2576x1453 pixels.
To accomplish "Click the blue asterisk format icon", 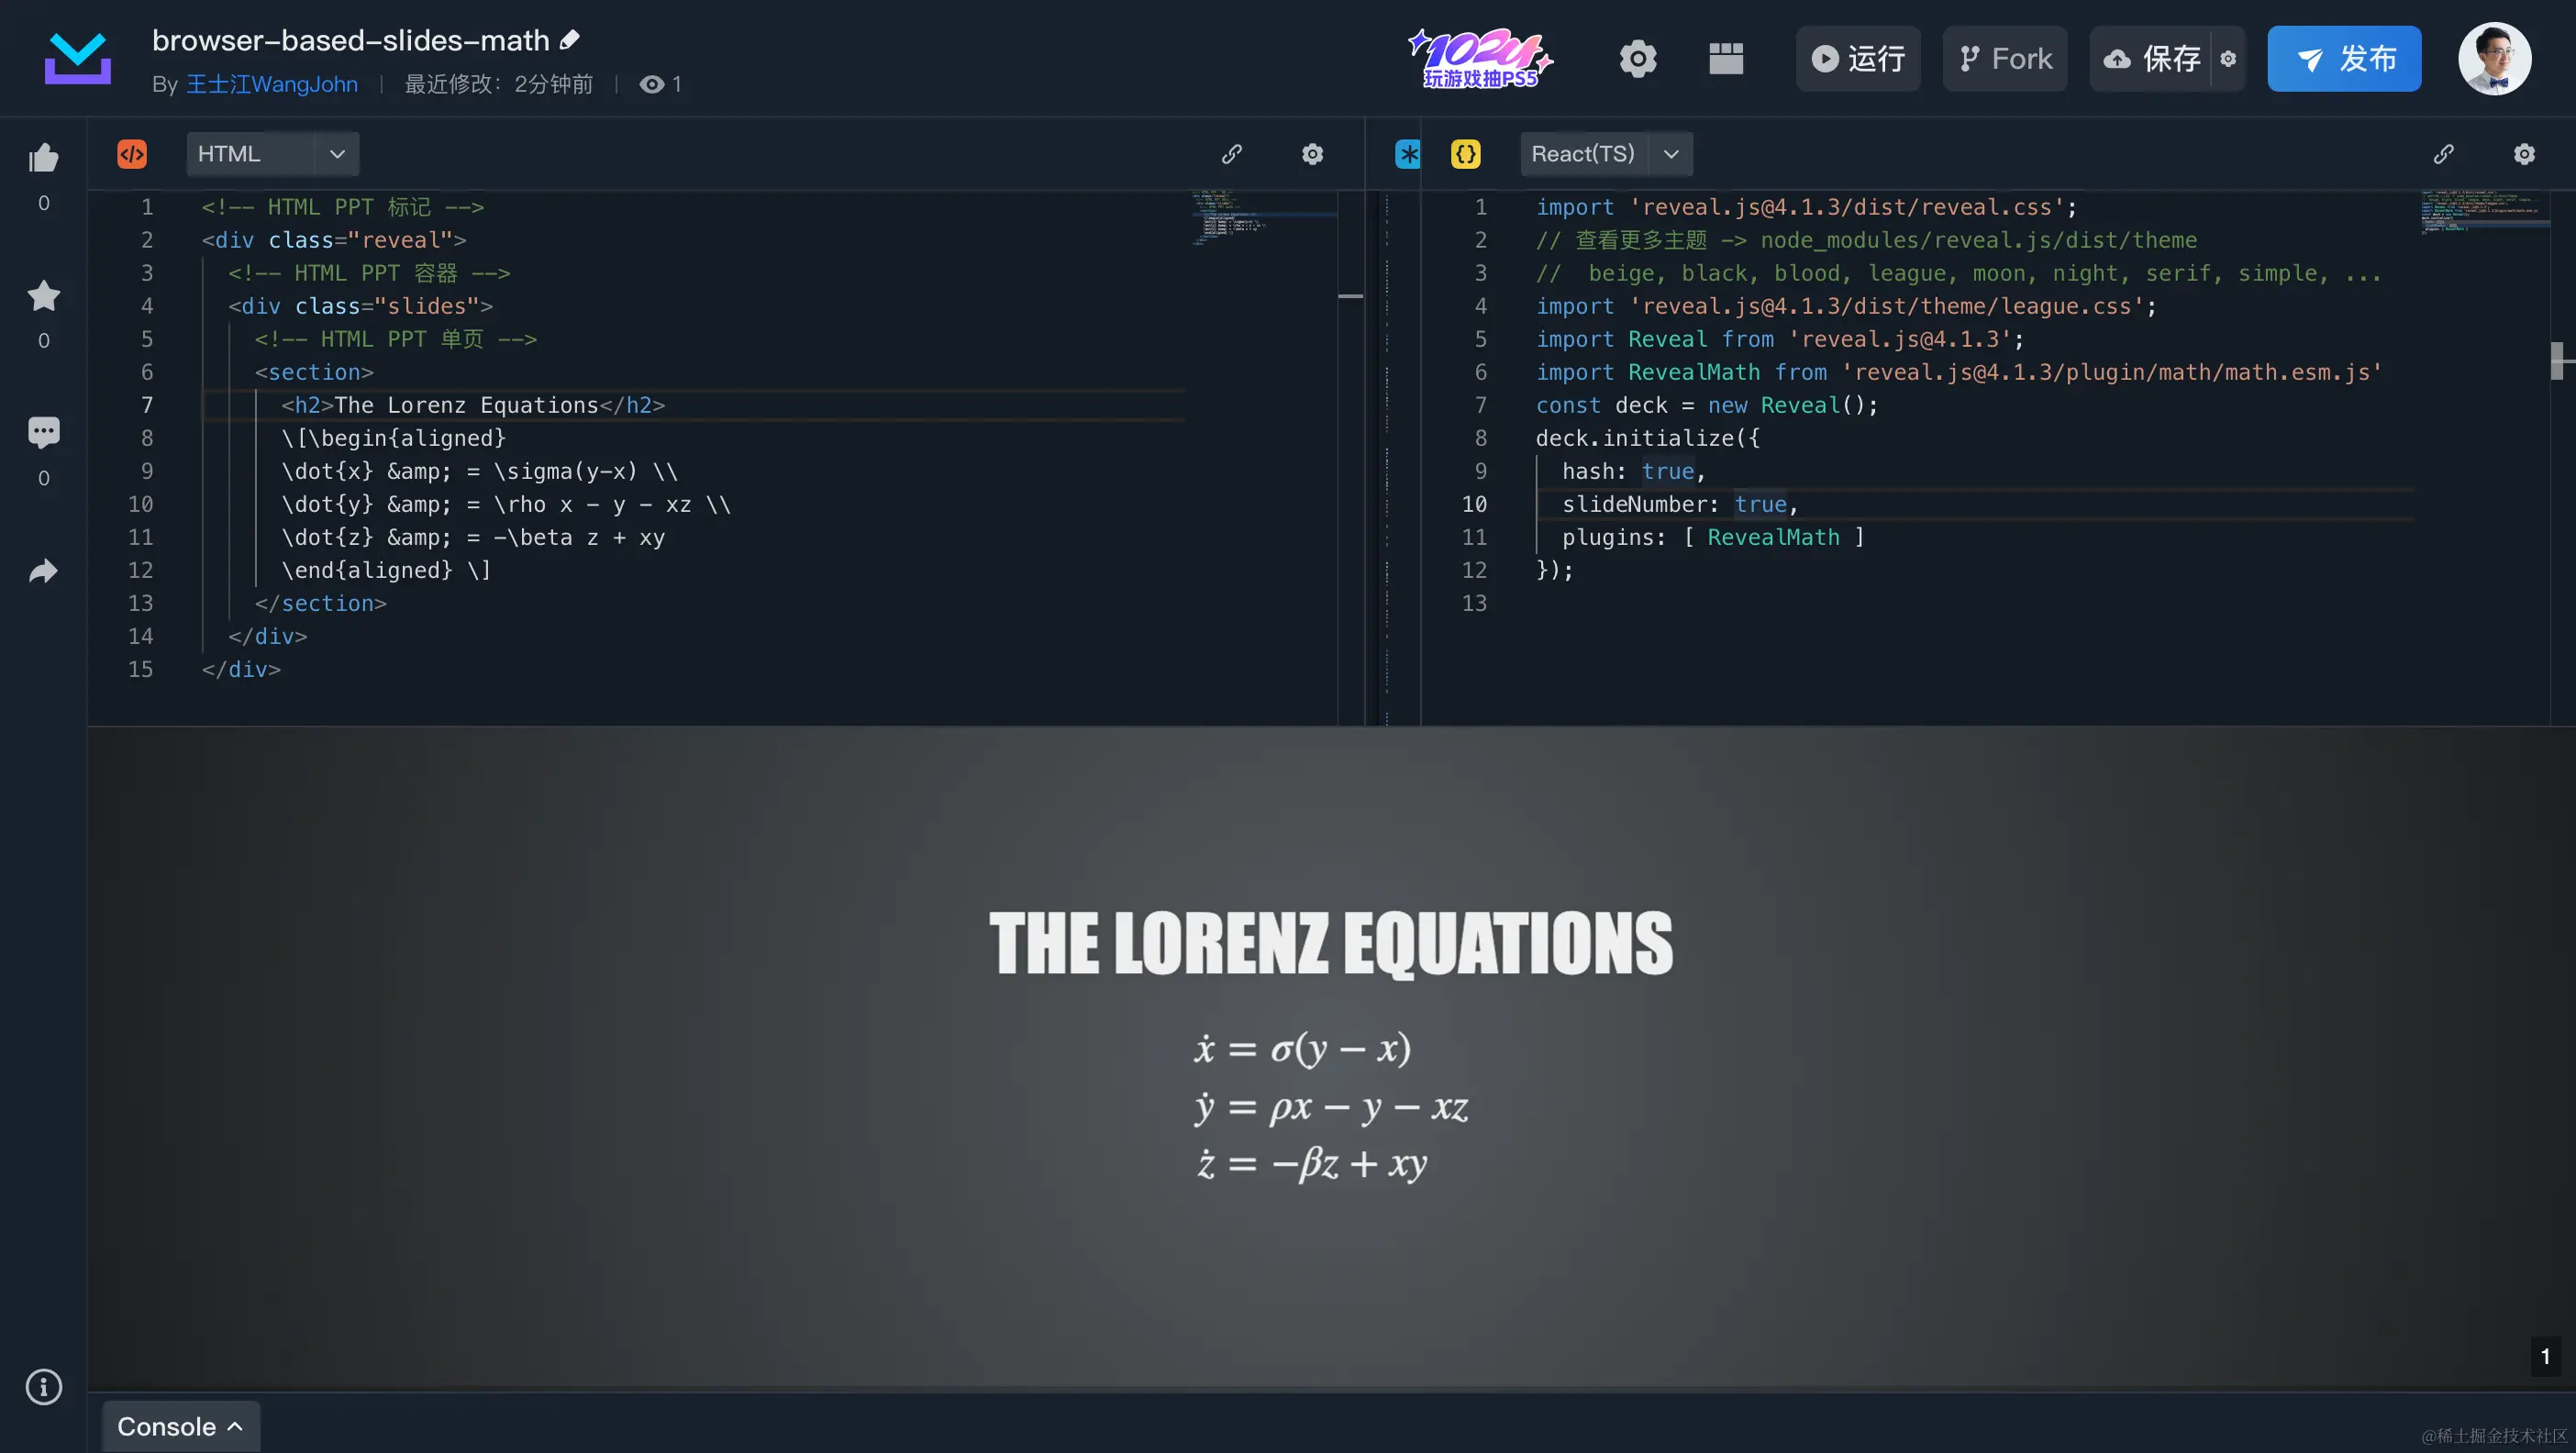I will click(x=1407, y=154).
